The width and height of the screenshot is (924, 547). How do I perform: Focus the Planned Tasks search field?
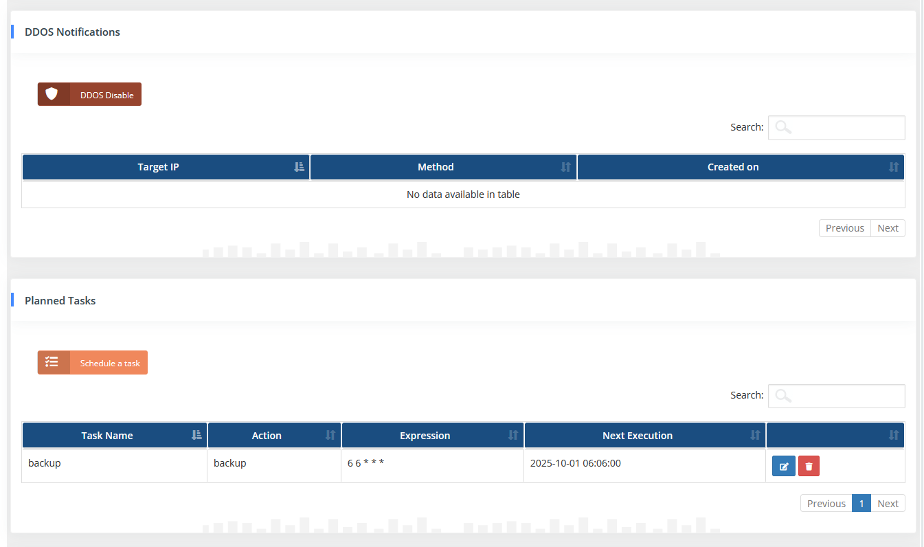836,396
